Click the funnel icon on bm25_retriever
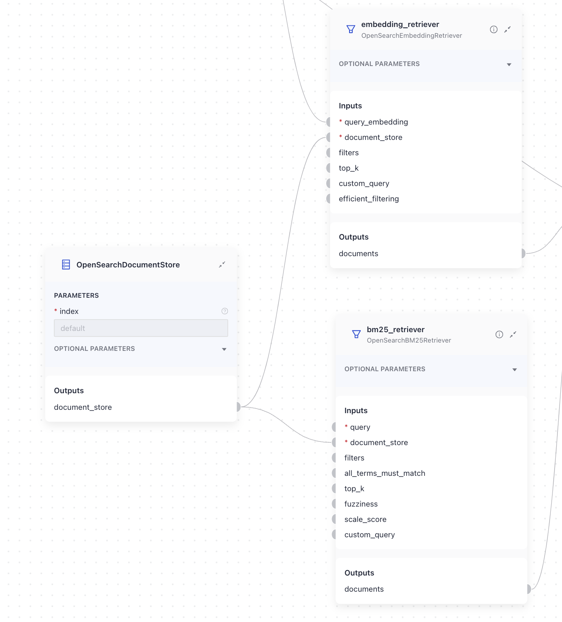 357,334
